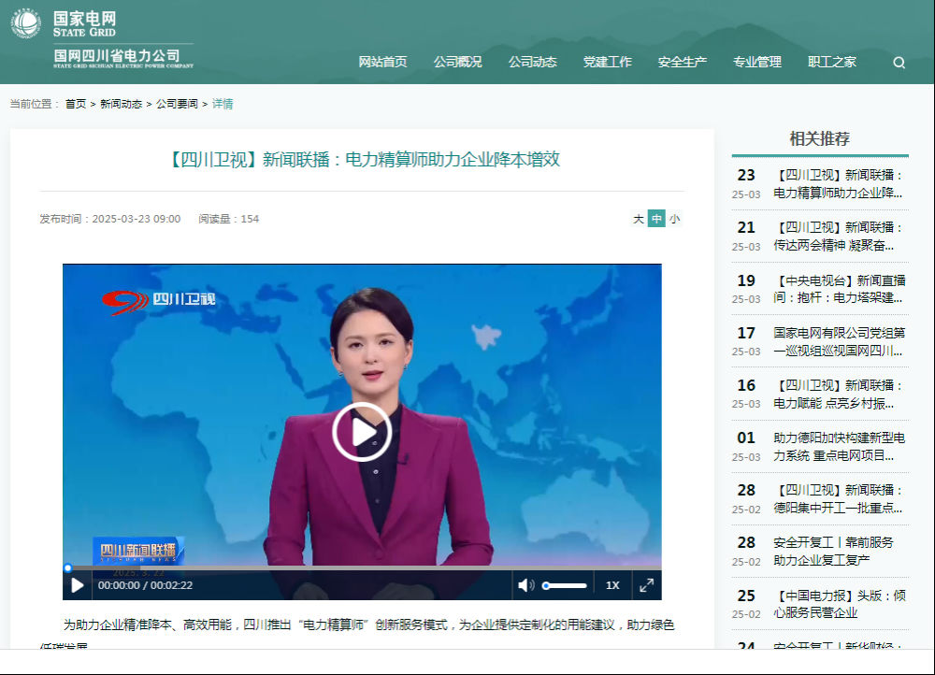Open the 公司动态 nav menu
The height and width of the screenshot is (675, 935).
tap(533, 62)
